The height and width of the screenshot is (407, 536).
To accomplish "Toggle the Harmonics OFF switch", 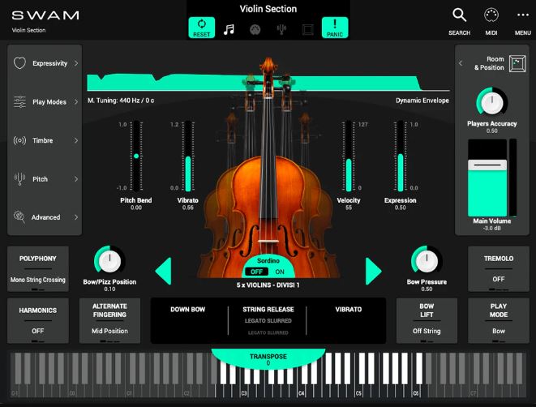I will [38, 320].
